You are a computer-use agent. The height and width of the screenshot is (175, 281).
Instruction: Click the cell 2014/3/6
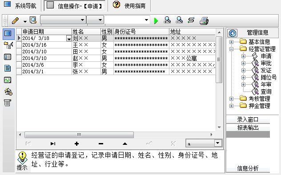pos(47,65)
